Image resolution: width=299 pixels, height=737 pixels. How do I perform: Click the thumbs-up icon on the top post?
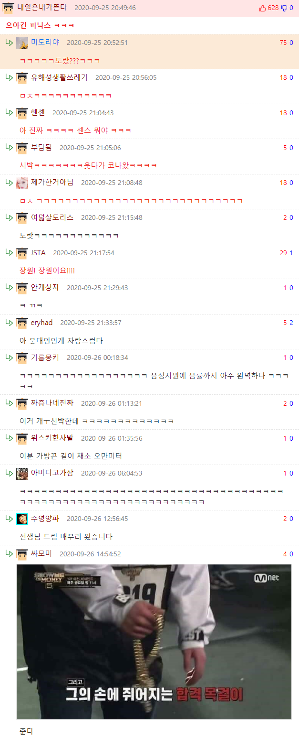262,8
